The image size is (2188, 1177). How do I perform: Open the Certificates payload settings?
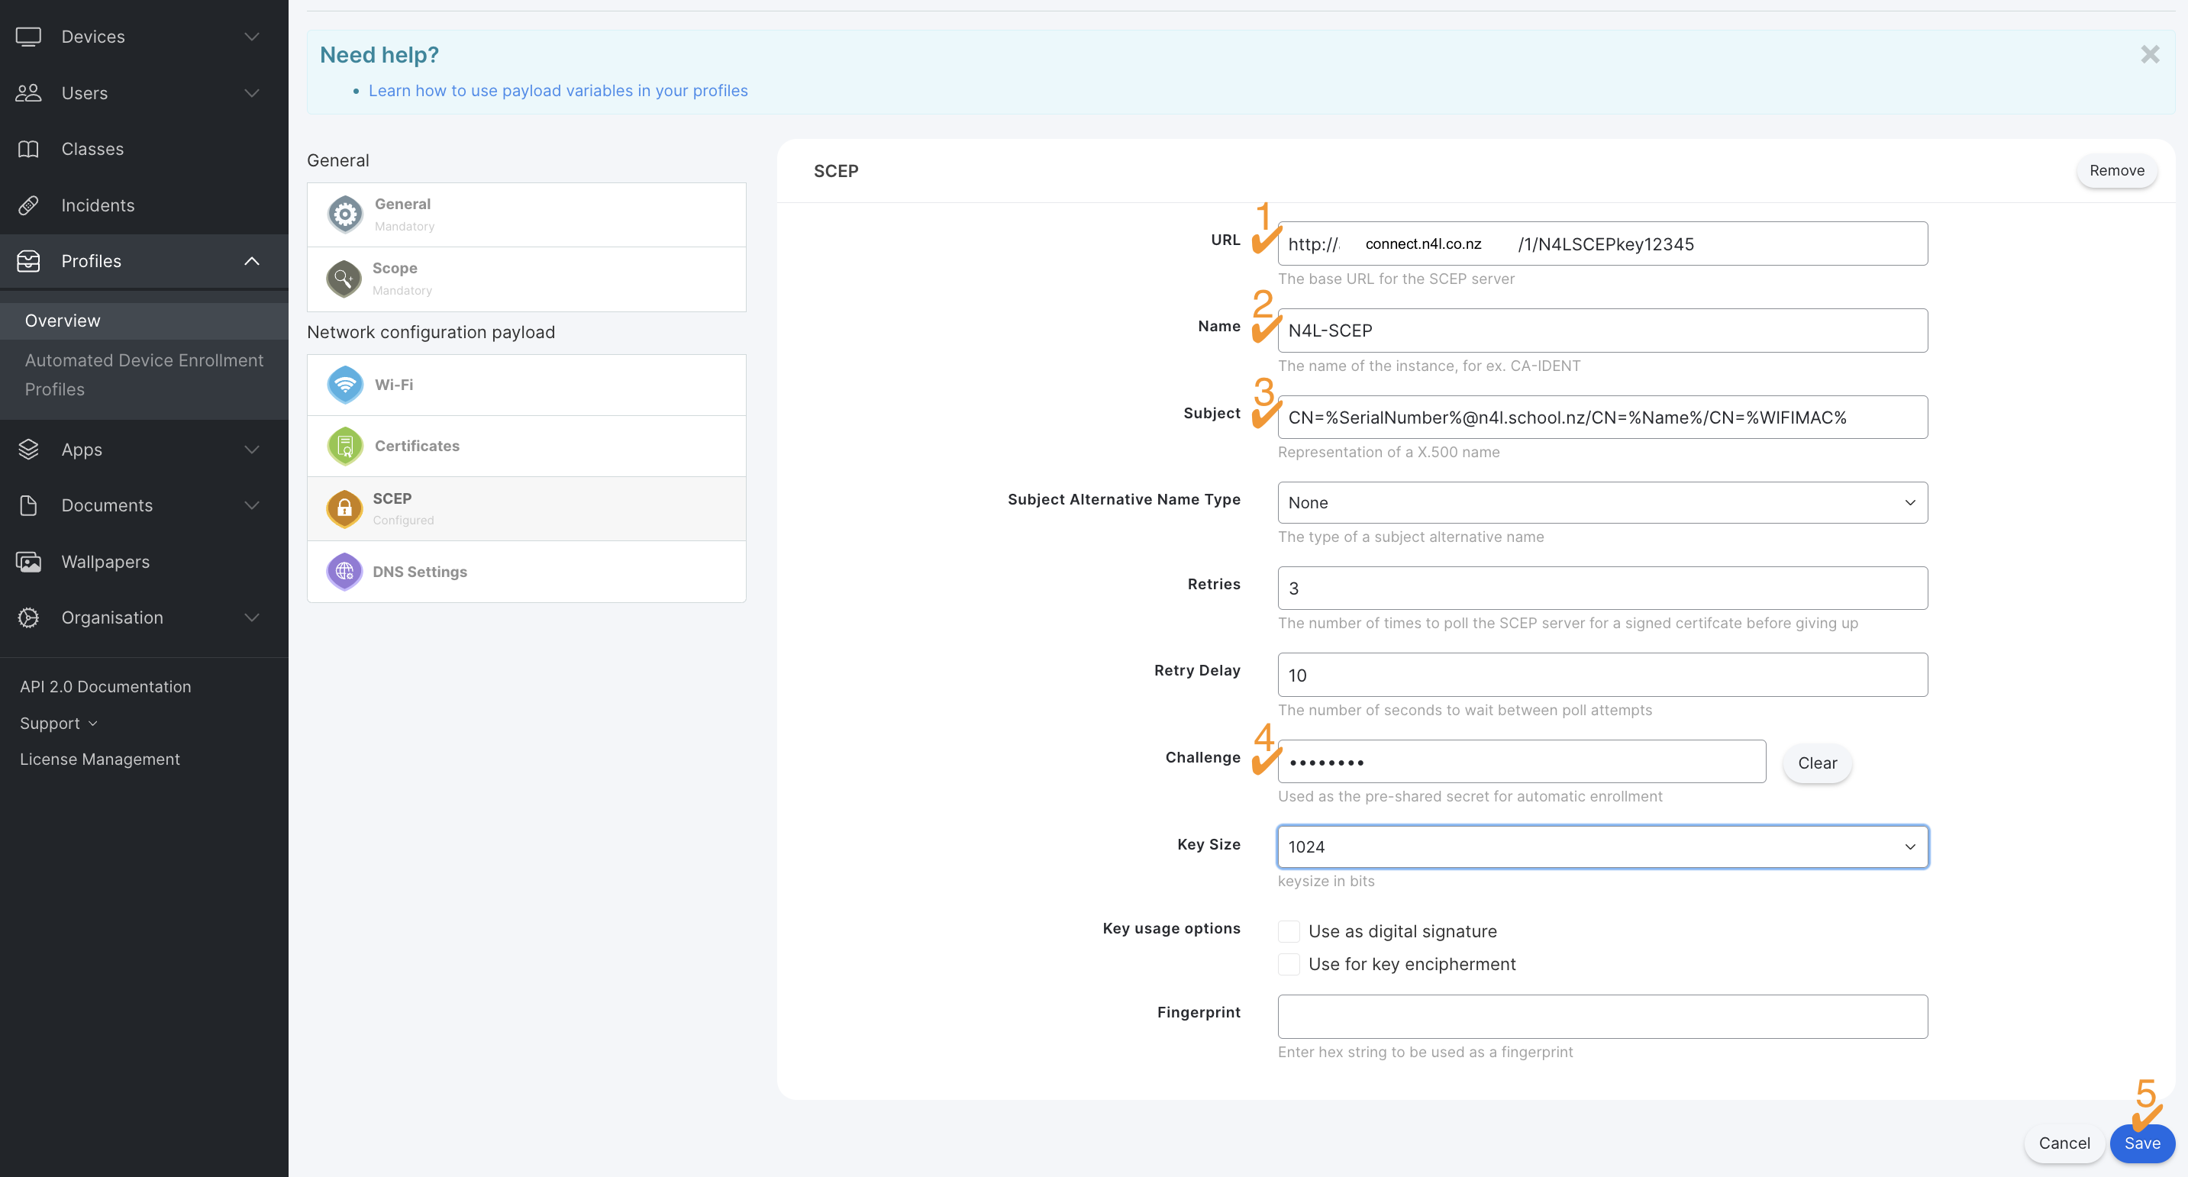pyautogui.click(x=527, y=445)
